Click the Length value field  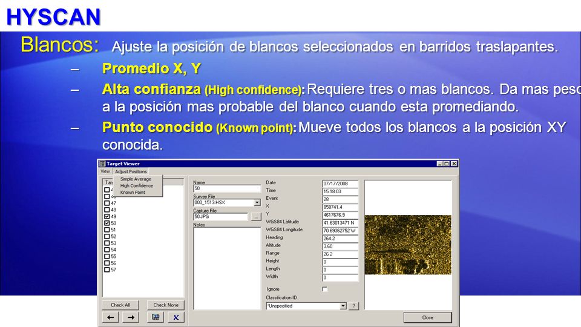pos(340,270)
